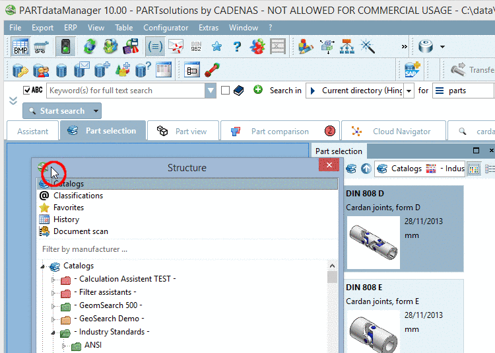This screenshot has height=353, width=495.
Task: Open the Configurator menu
Action: (166, 28)
